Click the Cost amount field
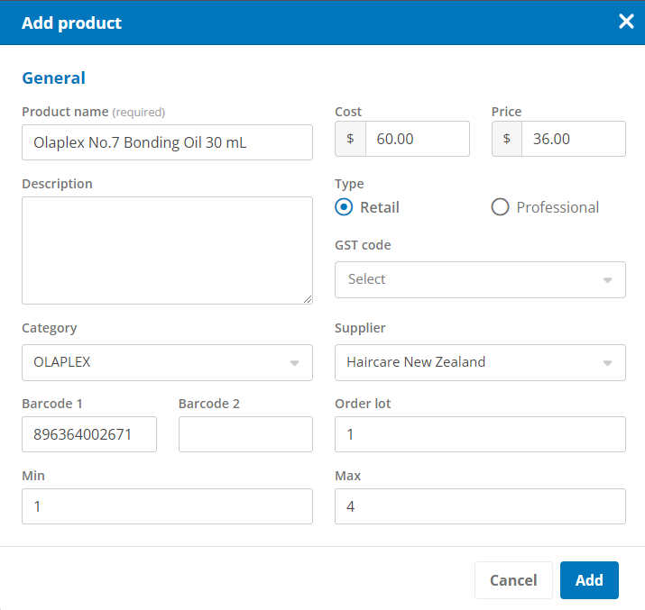 417,139
